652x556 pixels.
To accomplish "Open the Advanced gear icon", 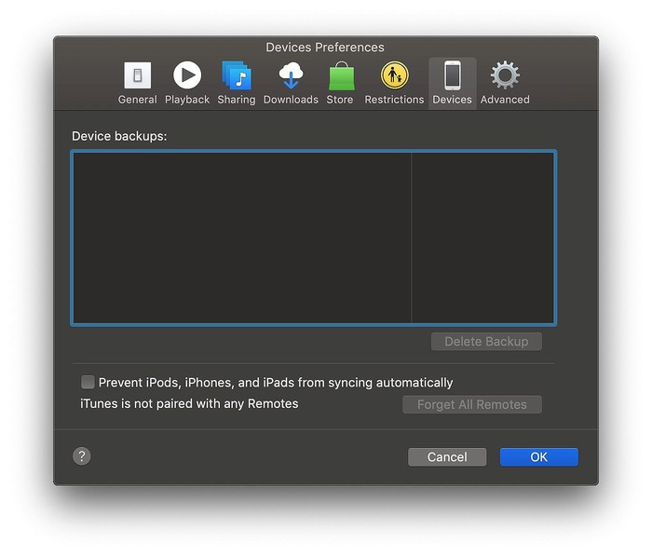I will pos(505,76).
